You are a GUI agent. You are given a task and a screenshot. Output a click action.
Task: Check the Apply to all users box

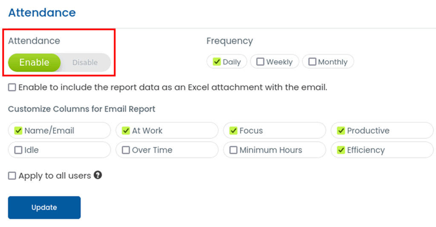[12, 176]
